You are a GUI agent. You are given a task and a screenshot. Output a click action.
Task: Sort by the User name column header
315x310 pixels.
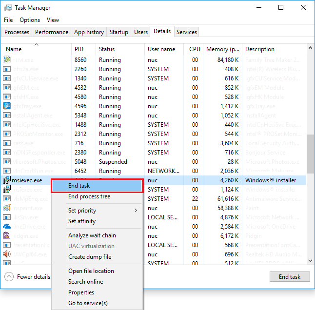pyautogui.click(x=164, y=49)
